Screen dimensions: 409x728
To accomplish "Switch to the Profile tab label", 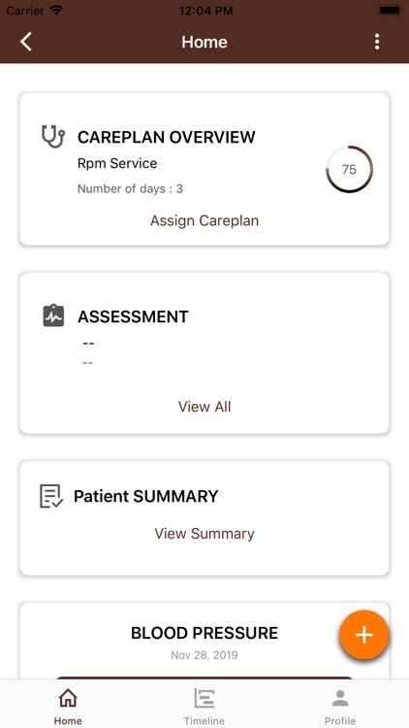I will (340, 720).
